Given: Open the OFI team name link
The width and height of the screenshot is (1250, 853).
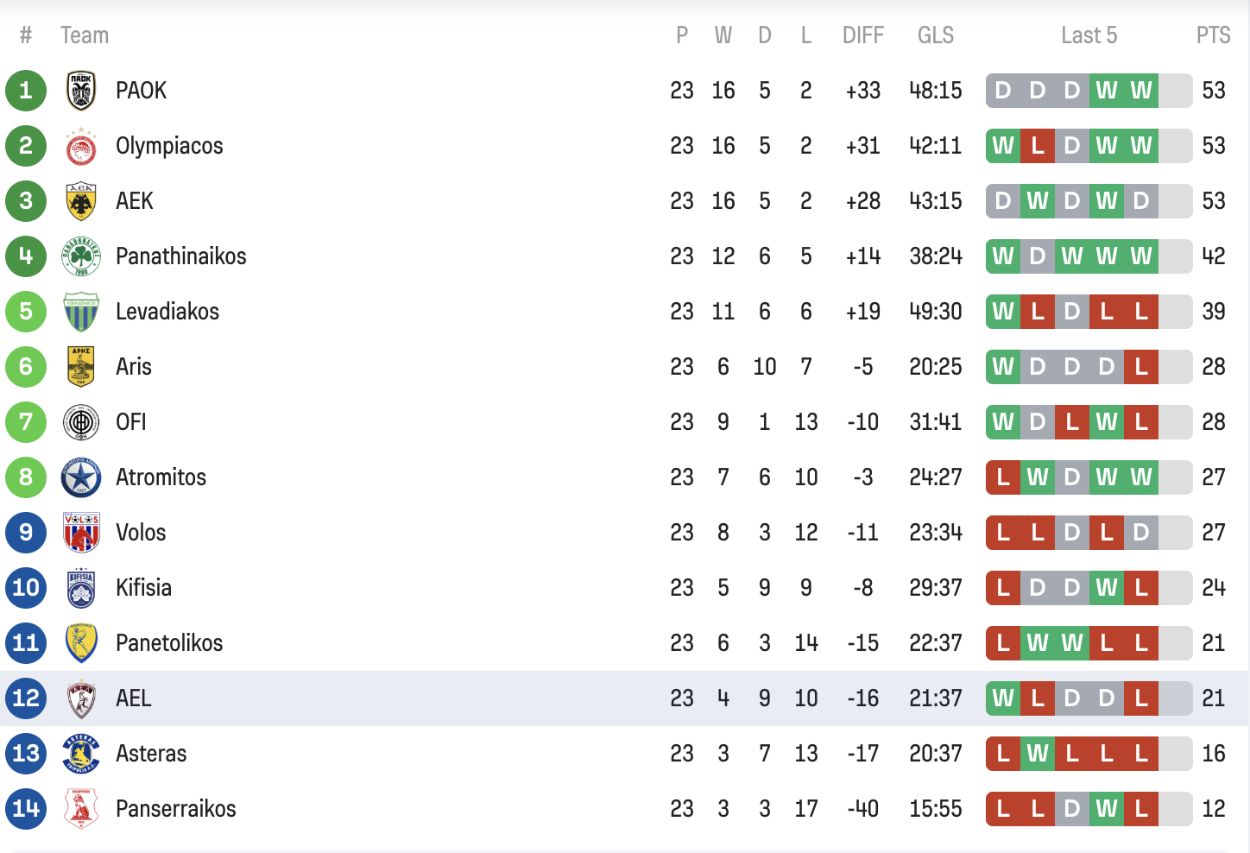Looking at the screenshot, I should [x=131, y=422].
